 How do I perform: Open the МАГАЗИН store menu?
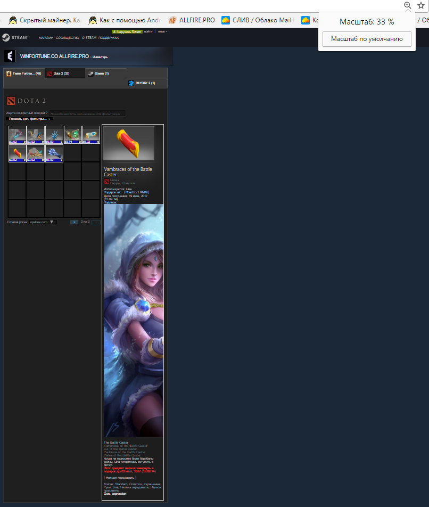point(46,38)
